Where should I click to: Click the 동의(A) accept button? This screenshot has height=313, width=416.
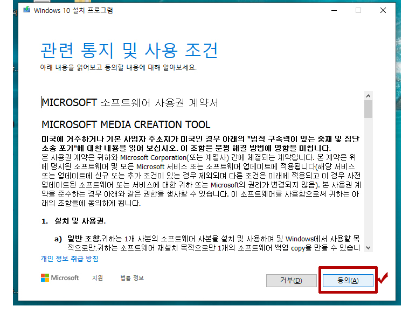[348, 280]
